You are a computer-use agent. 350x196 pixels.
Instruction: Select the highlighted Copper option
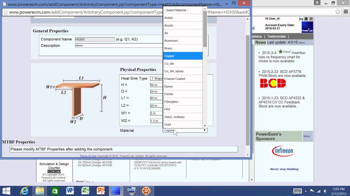[x=183, y=56]
